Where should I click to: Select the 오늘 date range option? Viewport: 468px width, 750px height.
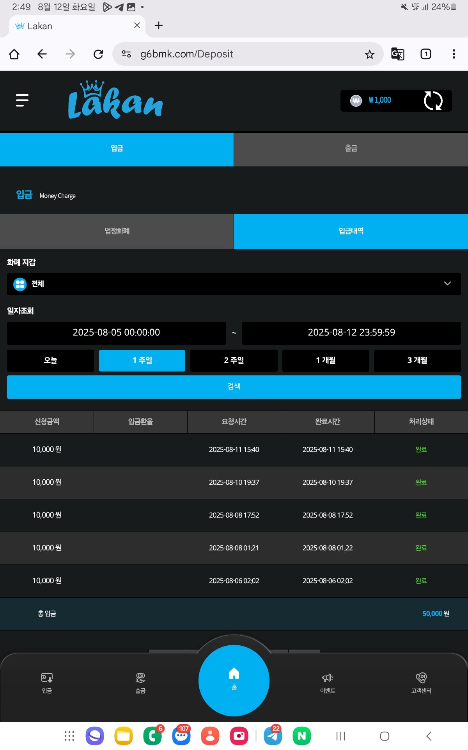point(50,360)
